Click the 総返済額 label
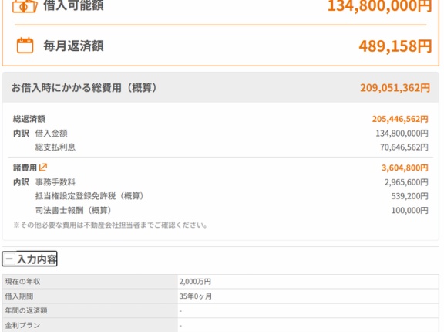Image resolution: width=444 pixels, height=332 pixels. 29,119
